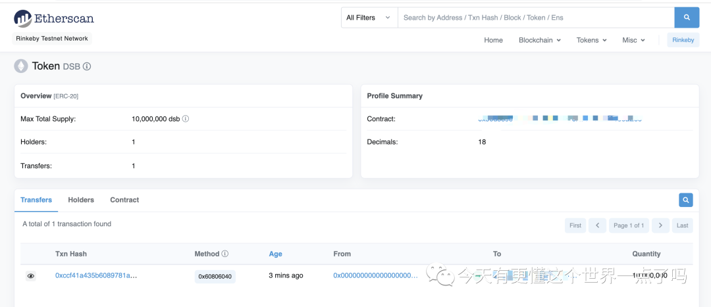The width and height of the screenshot is (711, 307).
Task: Click the 10,000,000 dsb supply value
Action: 156,119
